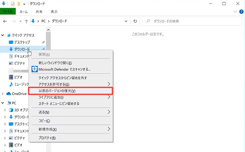Expand the OneDrive tree node
Screen dimensions: 245x152
tap(3, 94)
